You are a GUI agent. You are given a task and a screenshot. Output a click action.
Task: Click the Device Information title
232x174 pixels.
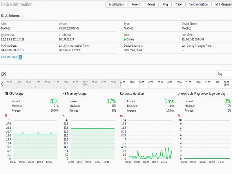[17, 4]
